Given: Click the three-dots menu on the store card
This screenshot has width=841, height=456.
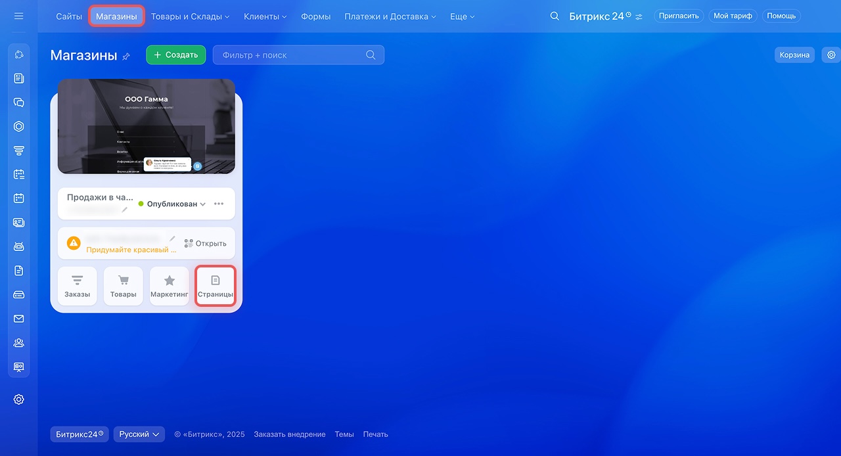Looking at the screenshot, I should [x=219, y=204].
